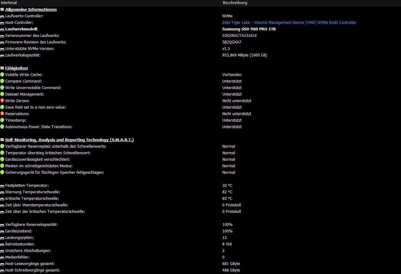The width and height of the screenshot is (401, 274).
Task: Click the drive icon next to Warnung Temperaturschwelle
Action: (2, 192)
